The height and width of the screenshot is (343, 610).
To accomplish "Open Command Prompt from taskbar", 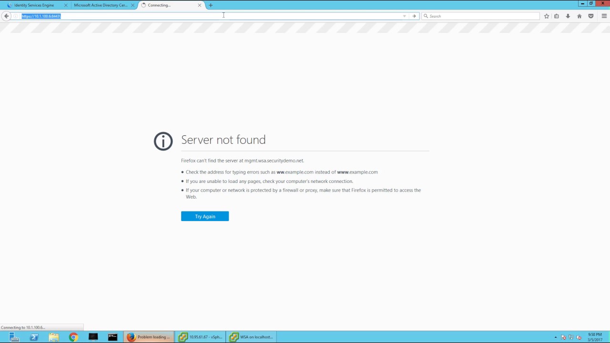I will pyautogui.click(x=112, y=337).
